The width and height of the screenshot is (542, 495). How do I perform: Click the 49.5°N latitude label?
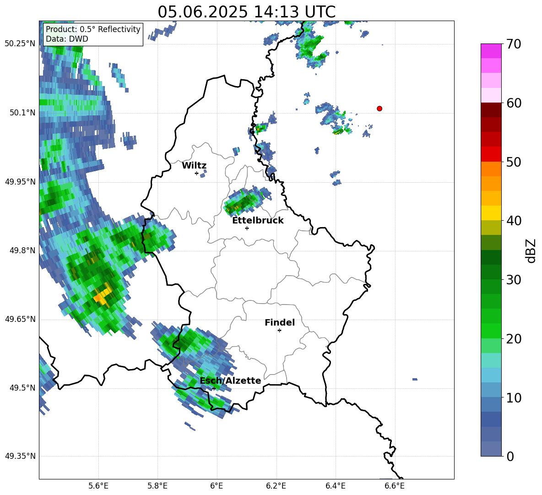coord(22,387)
